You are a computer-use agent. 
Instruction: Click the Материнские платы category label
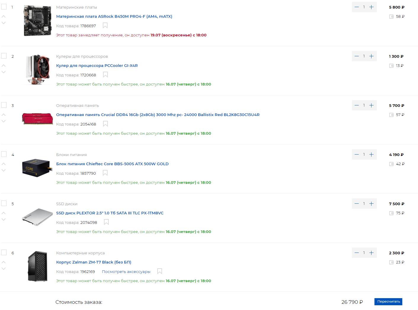pos(76,7)
